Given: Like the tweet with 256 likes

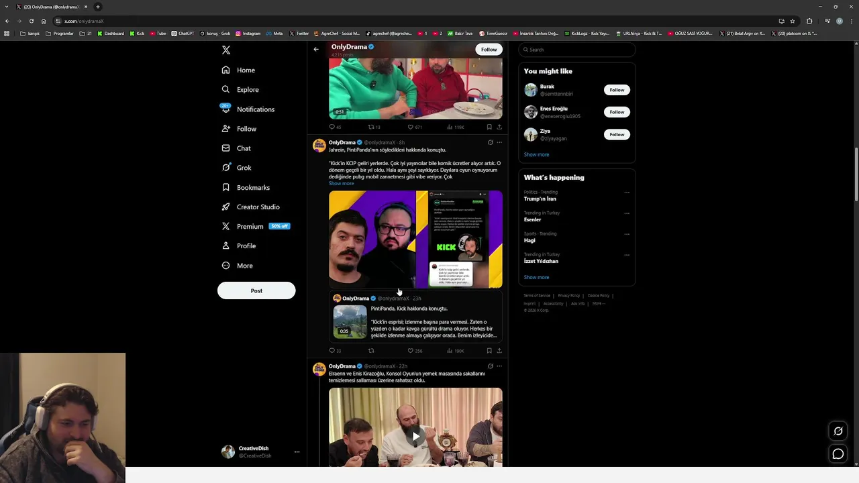Looking at the screenshot, I should coord(415,351).
